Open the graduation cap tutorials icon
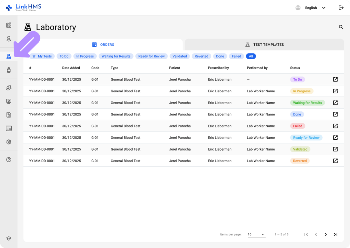350x248 pixels. pos(9,238)
